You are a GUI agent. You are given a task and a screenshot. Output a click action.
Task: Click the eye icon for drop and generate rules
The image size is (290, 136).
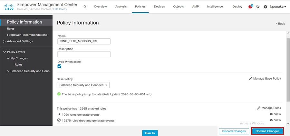click(x=271, y=120)
